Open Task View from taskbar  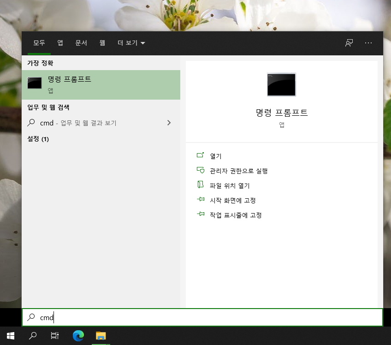54,336
